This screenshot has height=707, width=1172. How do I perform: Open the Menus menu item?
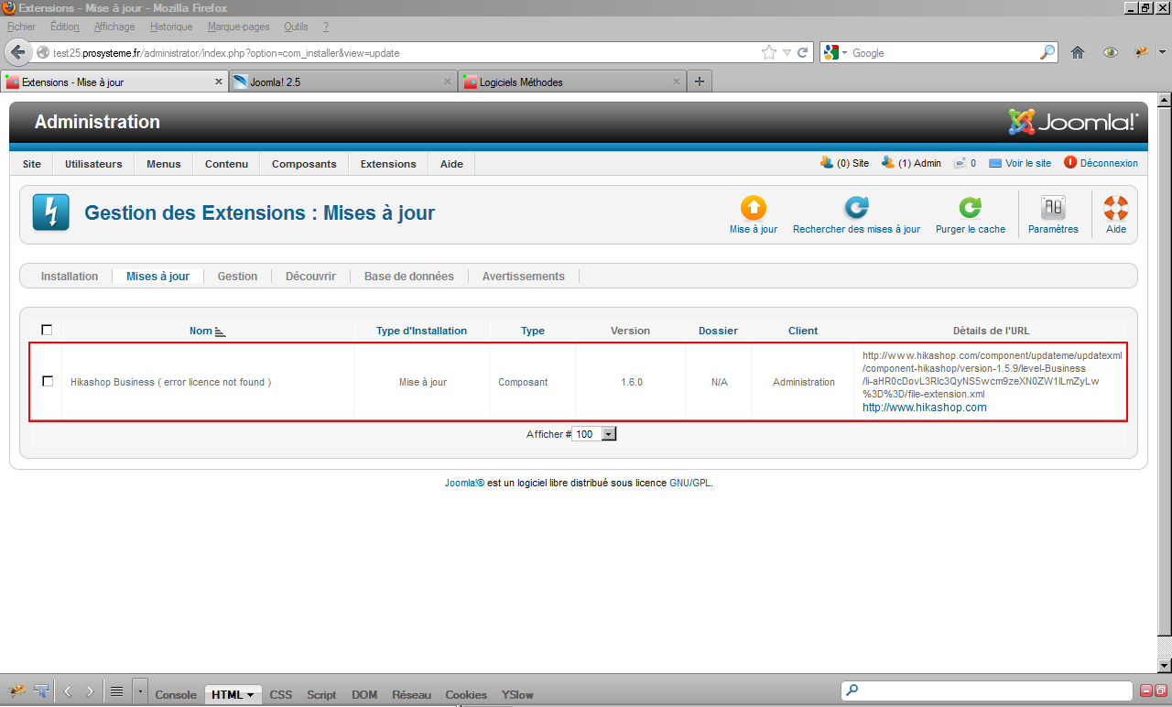164,164
